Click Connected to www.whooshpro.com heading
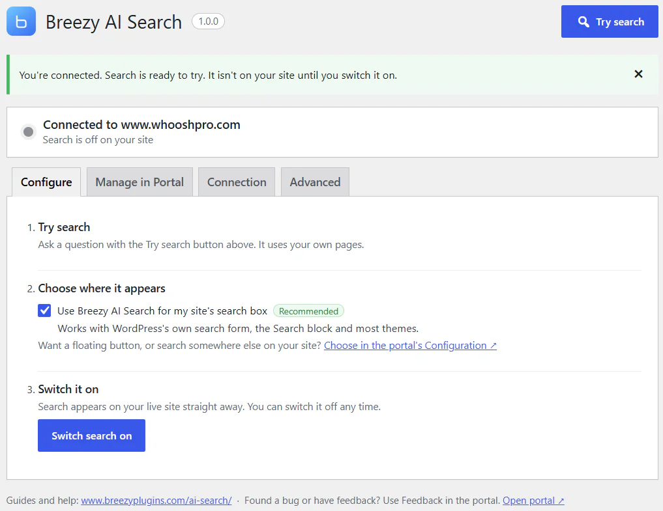 141,124
